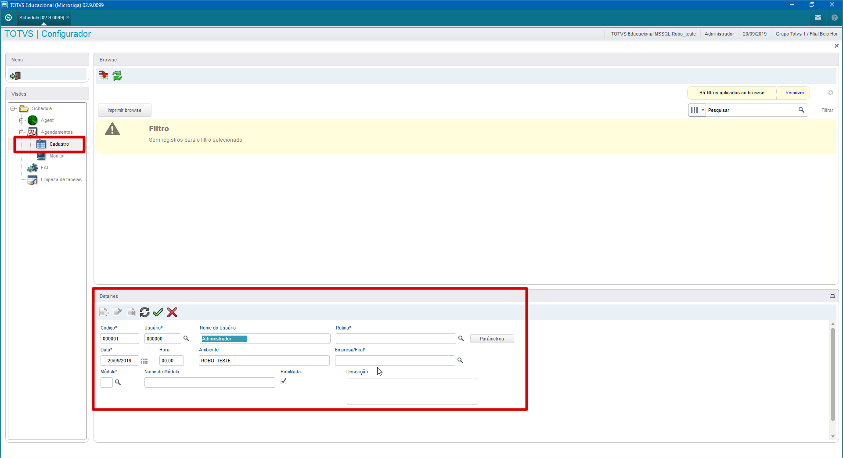Click the mail envelope icon in top bar
843x458 pixels.
point(818,18)
